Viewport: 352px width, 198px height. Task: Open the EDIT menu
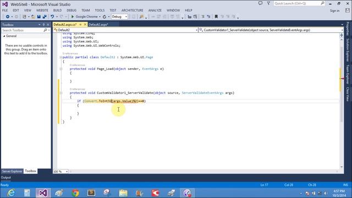pyautogui.click(x=16, y=10)
